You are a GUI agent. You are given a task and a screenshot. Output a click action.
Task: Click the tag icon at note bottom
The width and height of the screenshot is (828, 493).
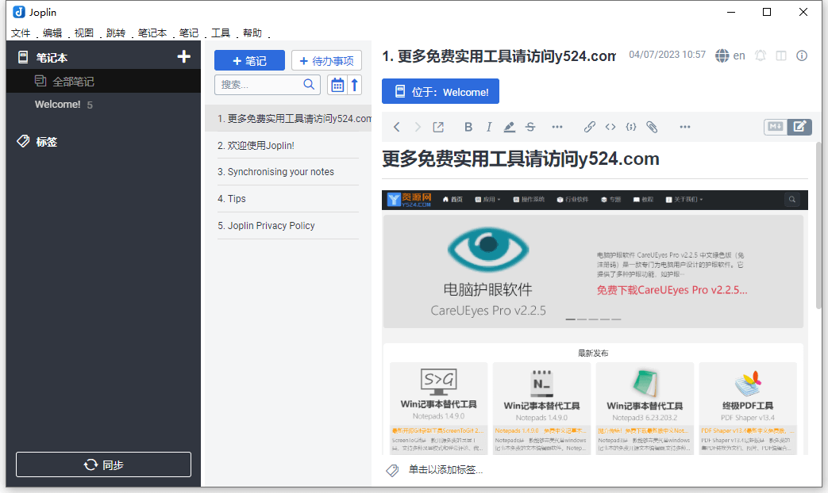[x=392, y=470]
